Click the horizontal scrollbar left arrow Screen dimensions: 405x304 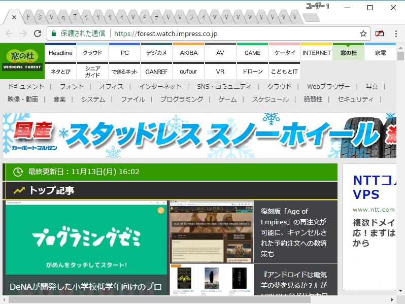click(4, 299)
